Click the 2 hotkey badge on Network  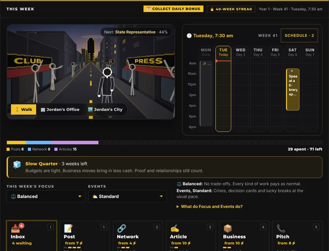[x=157, y=227]
